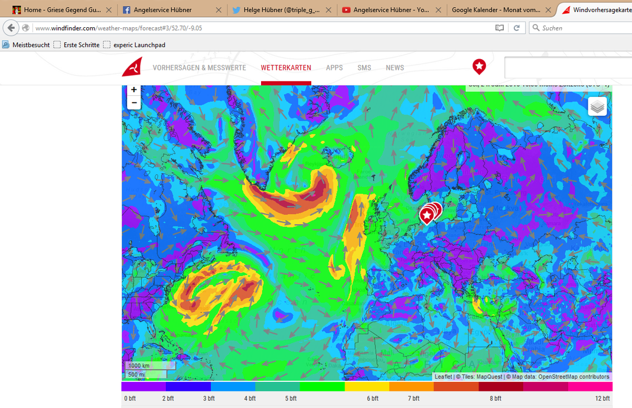Switch to Angelservice Hübner Facebook tab
This screenshot has width=632, height=408.
click(x=172, y=9)
